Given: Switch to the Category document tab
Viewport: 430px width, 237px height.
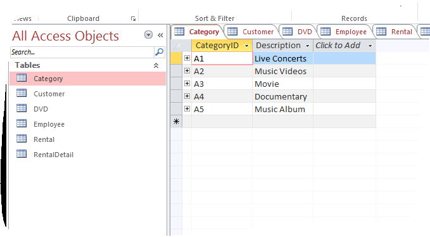Looking at the screenshot, I should point(198,32).
